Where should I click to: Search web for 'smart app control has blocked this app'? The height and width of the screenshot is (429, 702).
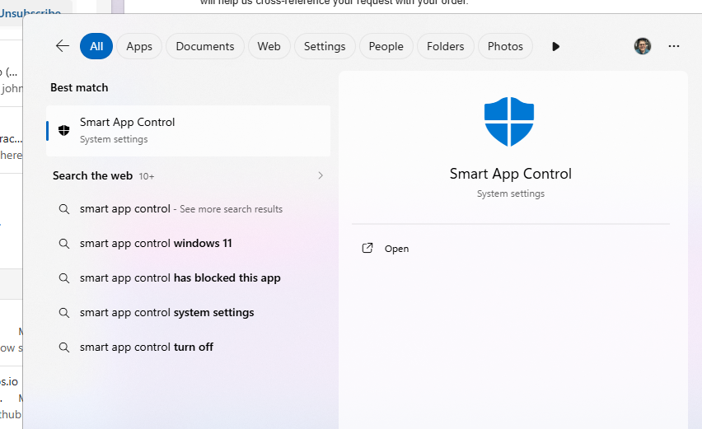(x=180, y=278)
